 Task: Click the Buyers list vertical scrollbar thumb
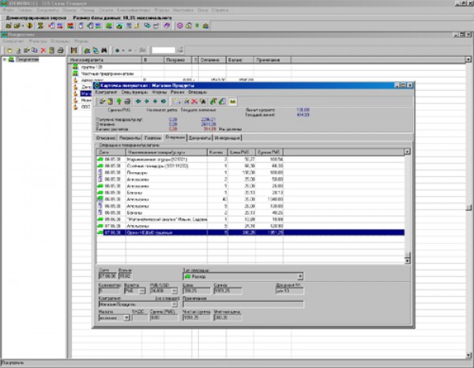click(468, 207)
